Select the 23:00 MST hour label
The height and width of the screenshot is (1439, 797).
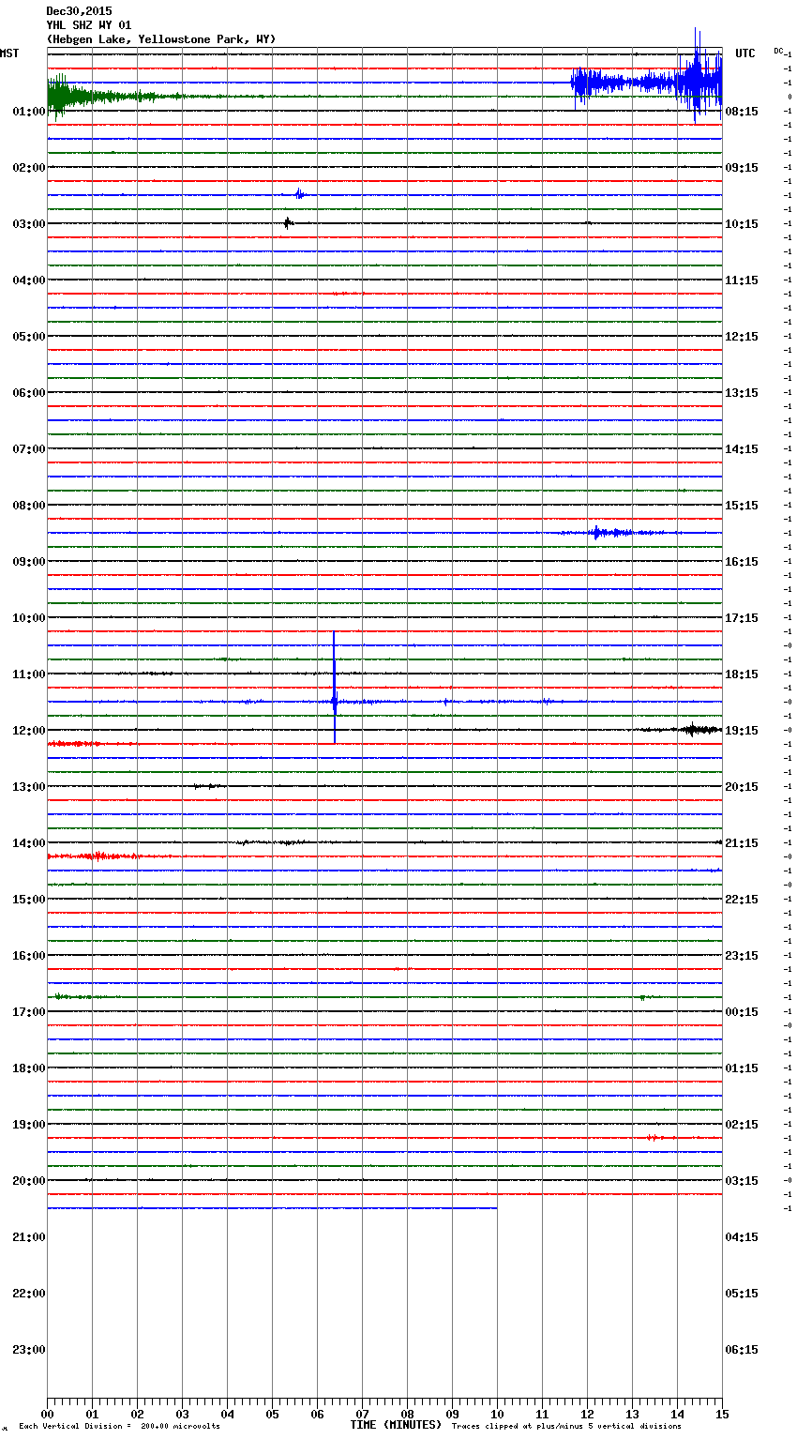[x=29, y=1350]
